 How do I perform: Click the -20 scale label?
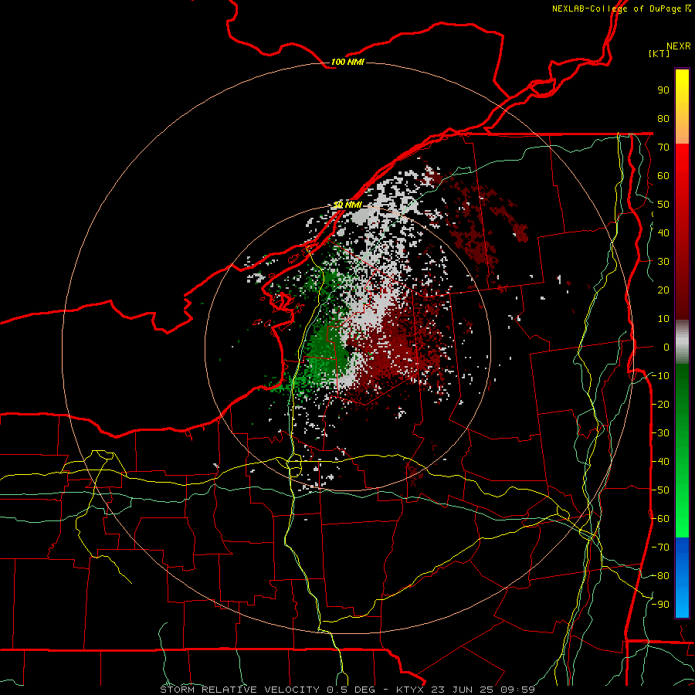pos(660,404)
